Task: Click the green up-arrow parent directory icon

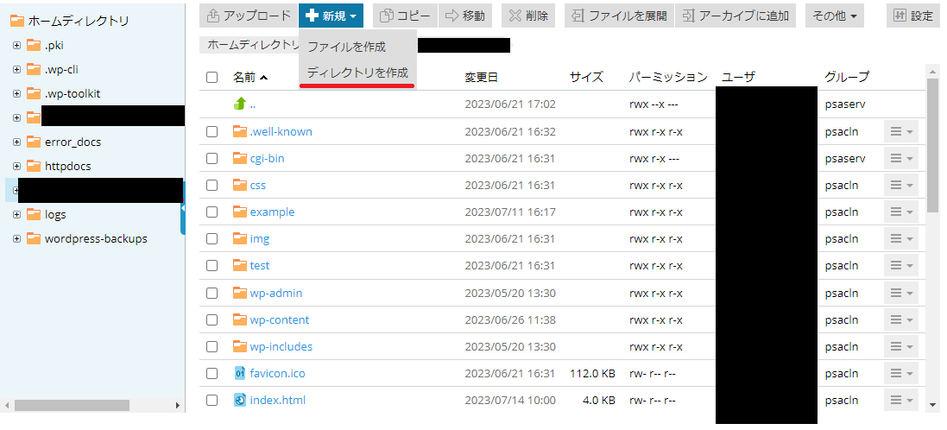Action: click(x=240, y=104)
